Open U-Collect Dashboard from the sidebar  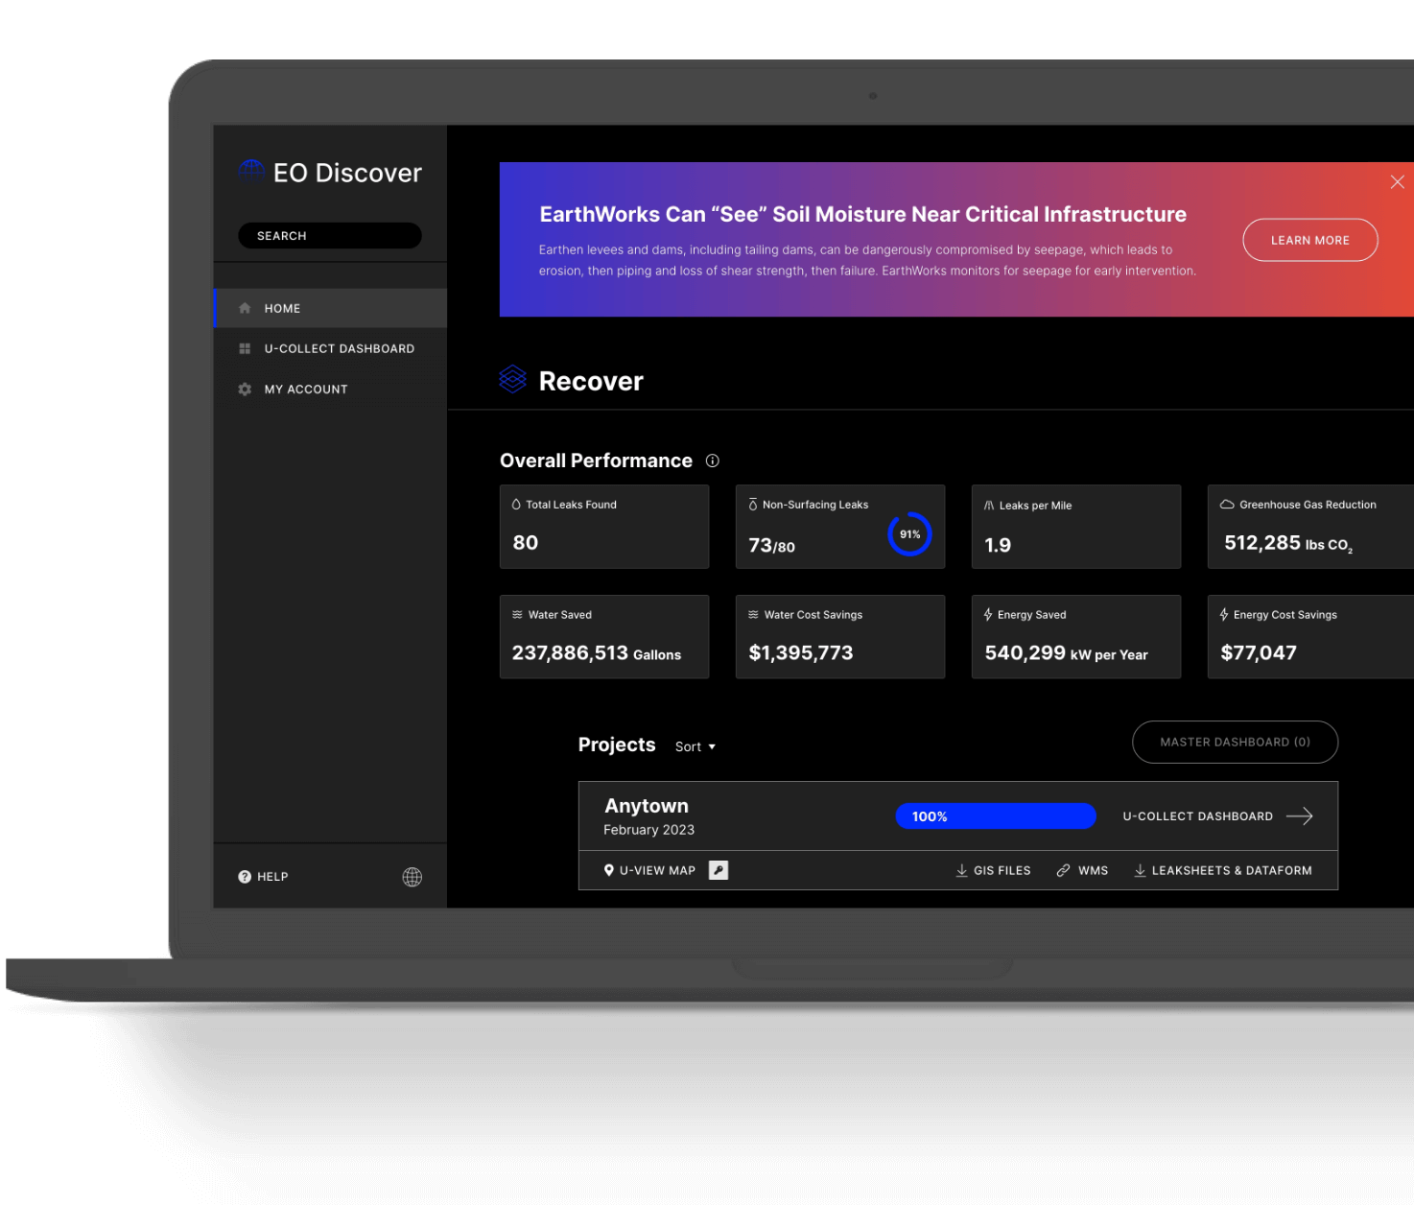(339, 349)
